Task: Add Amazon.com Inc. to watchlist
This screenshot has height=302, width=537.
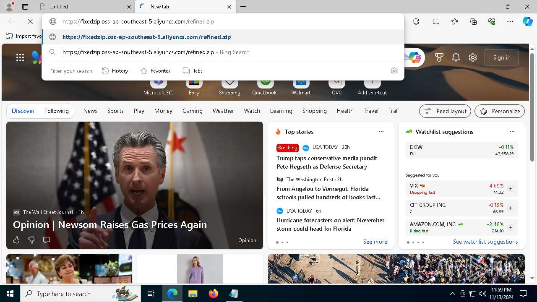Action: point(511,227)
